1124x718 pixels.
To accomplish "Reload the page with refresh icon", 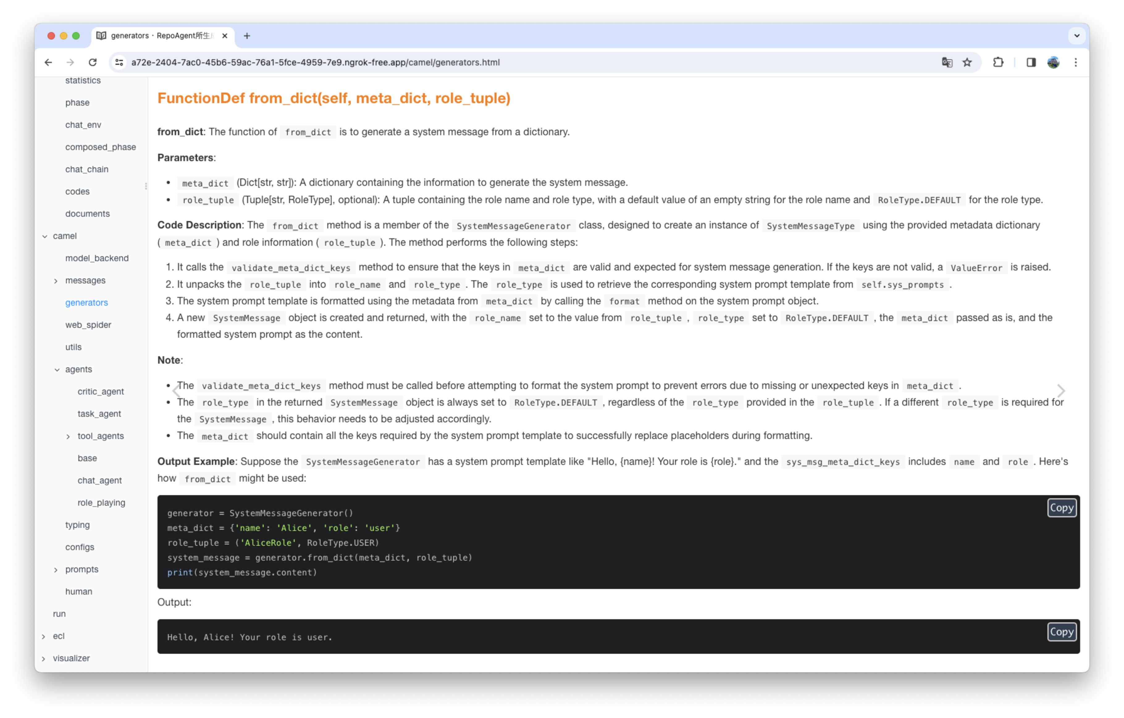I will (x=92, y=63).
